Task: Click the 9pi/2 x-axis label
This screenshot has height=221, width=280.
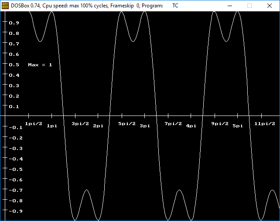Action: coord(220,123)
